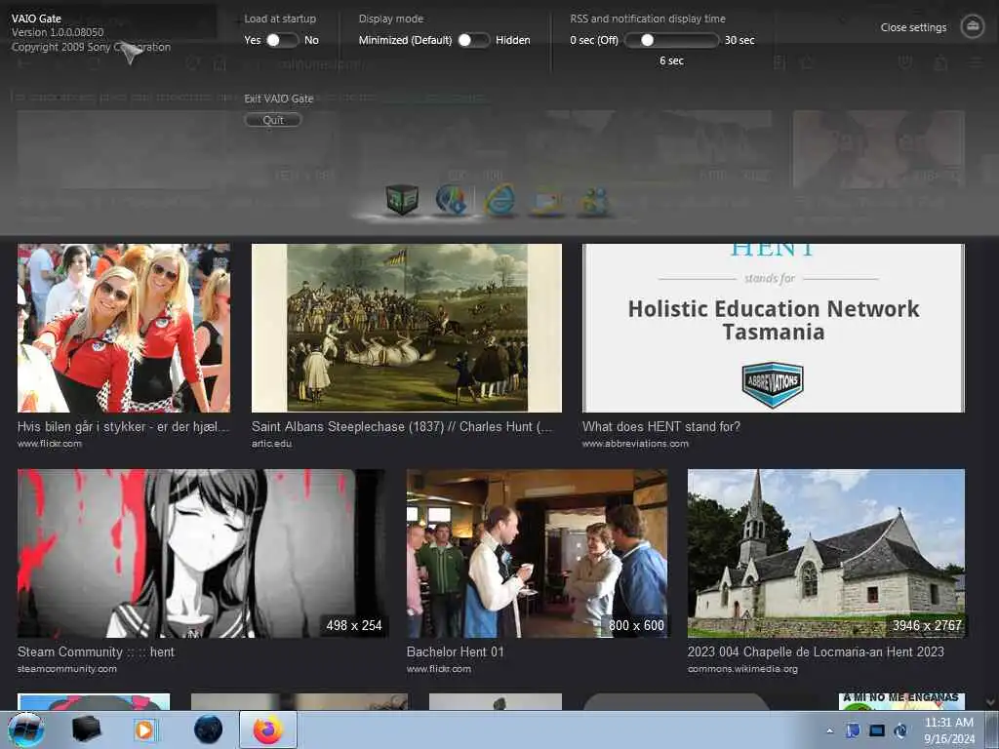The image size is (999, 749).
Task: Select the 'No' label for Load at startup
Action: pyautogui.click(x=311, y=40)
